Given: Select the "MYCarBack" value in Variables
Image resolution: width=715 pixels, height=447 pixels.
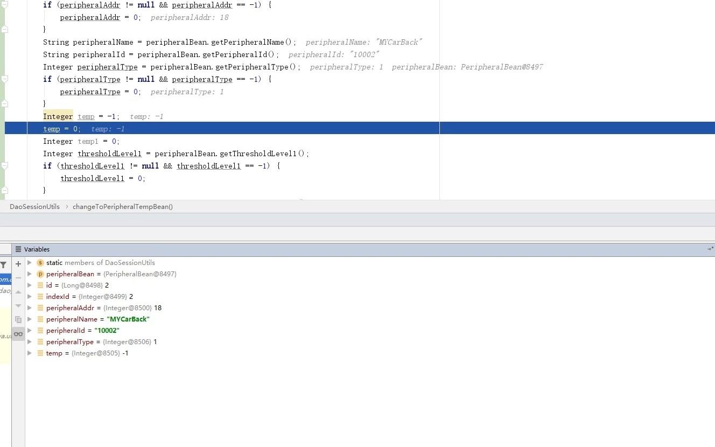Looking at the screenshot, I should [128, 319].
